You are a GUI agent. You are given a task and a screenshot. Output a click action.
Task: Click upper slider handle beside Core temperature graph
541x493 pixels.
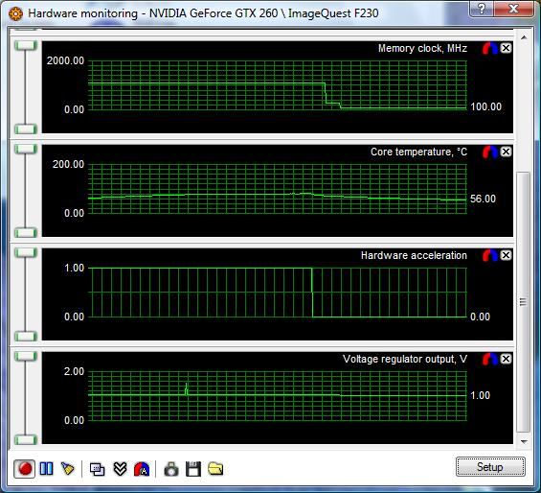26,149
